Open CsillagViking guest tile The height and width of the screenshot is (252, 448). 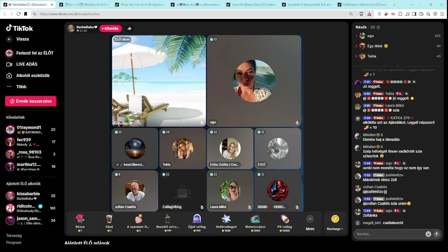(x=182, y=191)
